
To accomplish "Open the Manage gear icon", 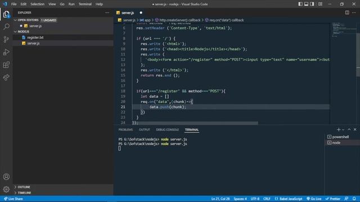I will 6,189.
